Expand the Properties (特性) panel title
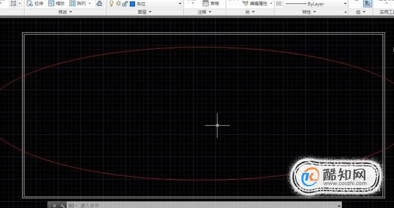 click(x=309, y=12)
